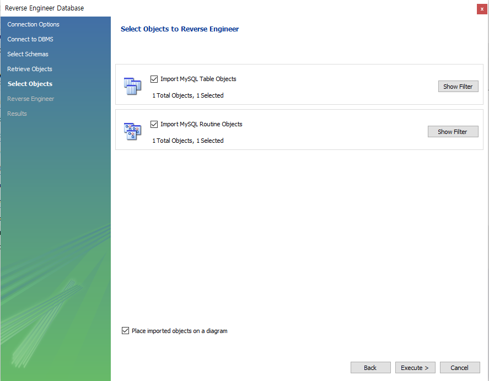Click the routine objects count text

[188, 141]
